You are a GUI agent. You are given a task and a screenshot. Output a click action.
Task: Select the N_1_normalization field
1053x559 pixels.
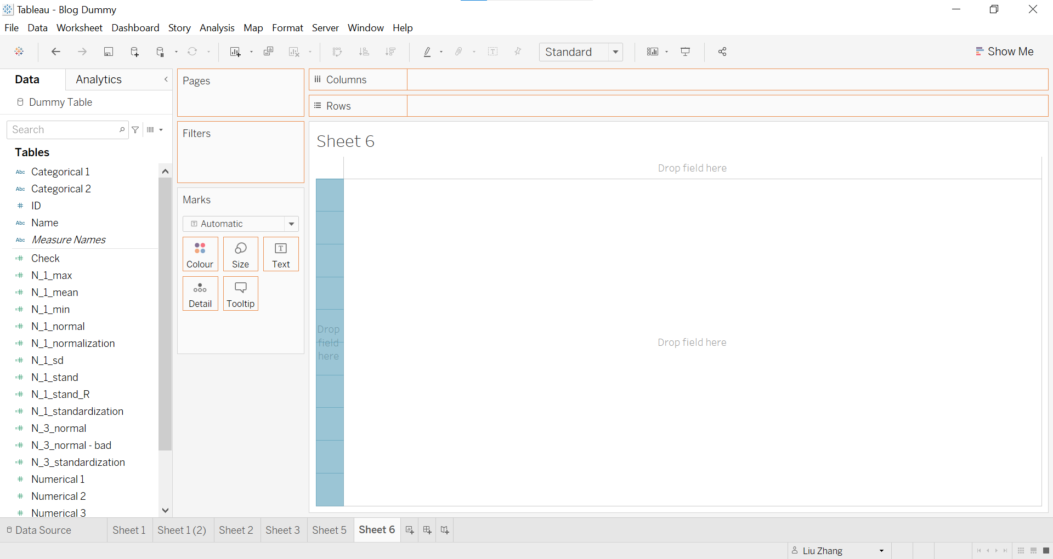(x=73, y=344)
